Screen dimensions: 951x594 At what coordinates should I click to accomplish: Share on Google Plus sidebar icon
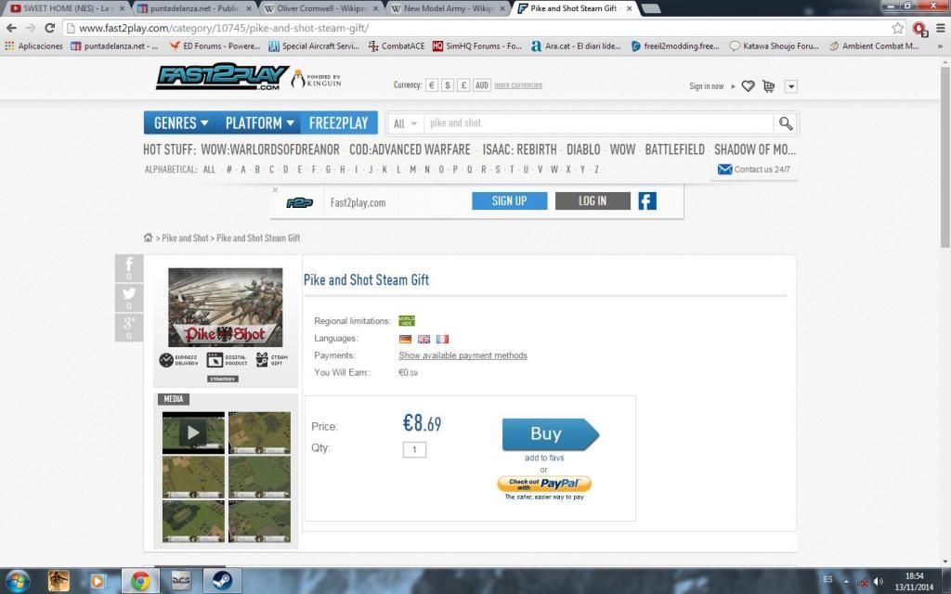129,327
